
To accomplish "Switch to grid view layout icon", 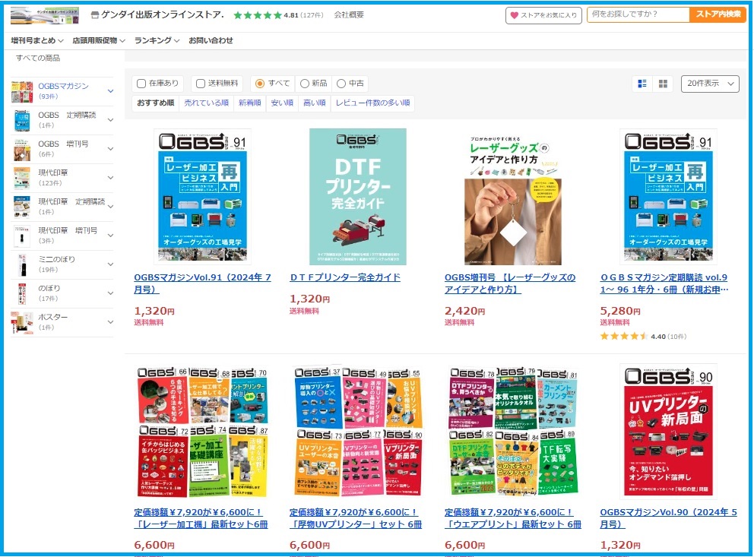I will [x=663, y=84].
